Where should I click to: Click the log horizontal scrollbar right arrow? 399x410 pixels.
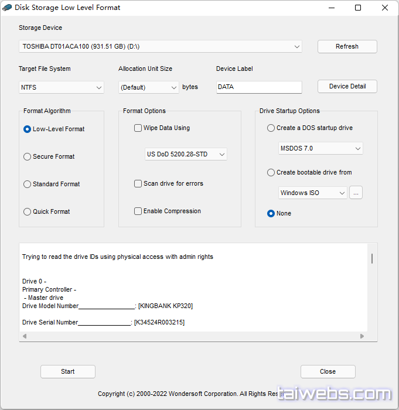(362, 336)
